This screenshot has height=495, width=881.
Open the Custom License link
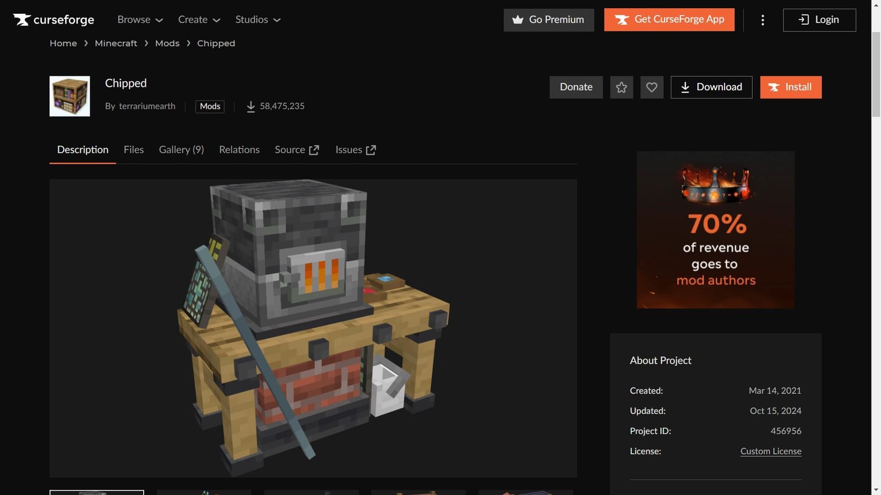tap(770, 451)
